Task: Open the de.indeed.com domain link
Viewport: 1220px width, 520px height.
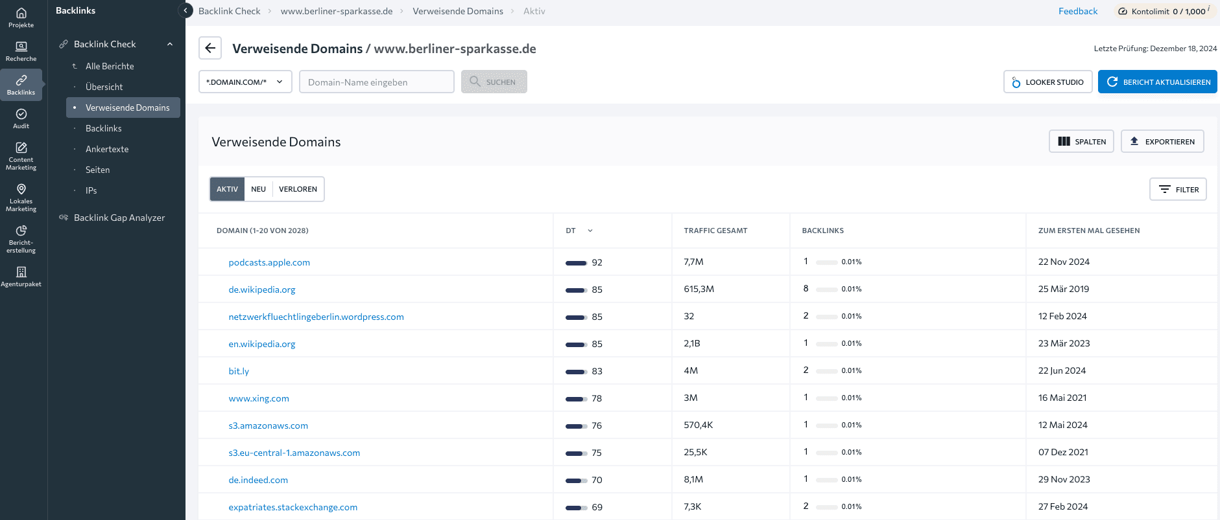Action: pyautogui.click(x=258, y=480)
